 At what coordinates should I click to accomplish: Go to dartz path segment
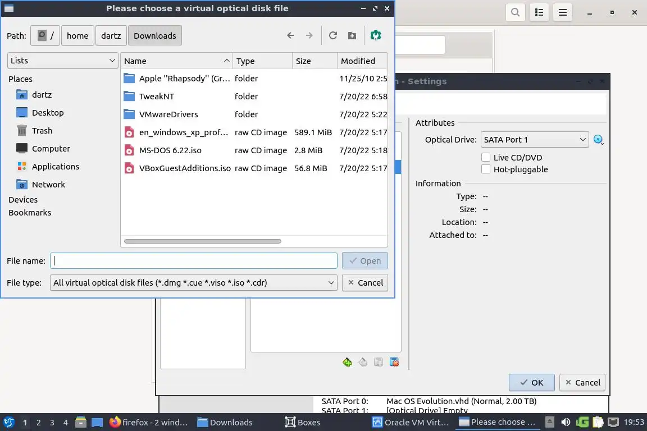point(111,36)
